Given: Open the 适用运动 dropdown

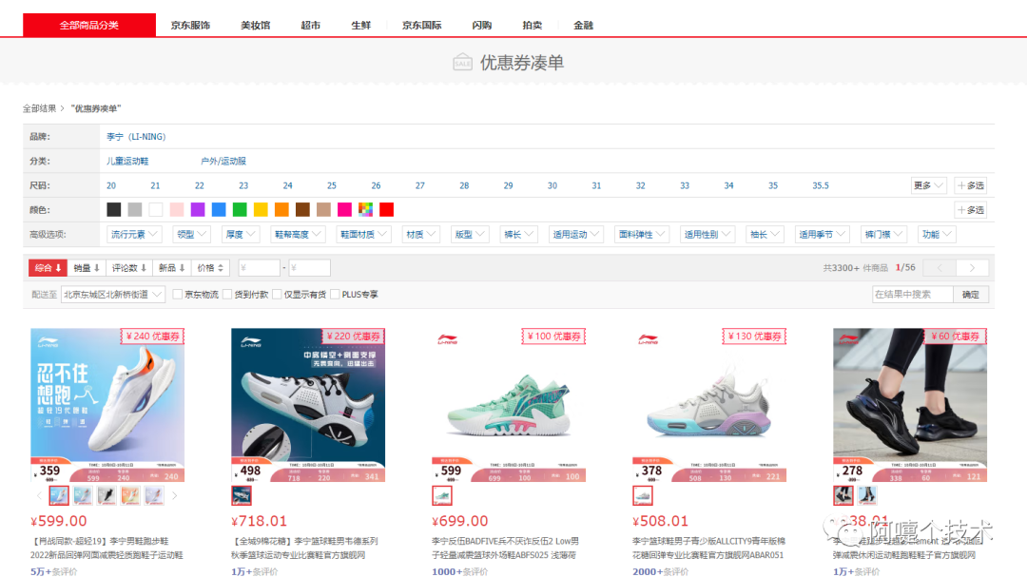Looking at the screenshot, I should 575,234.
